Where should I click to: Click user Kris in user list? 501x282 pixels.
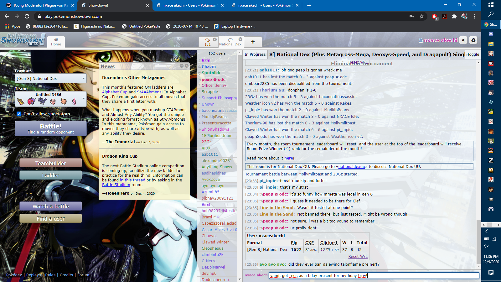pyautogui.click(x=206, y=60)
